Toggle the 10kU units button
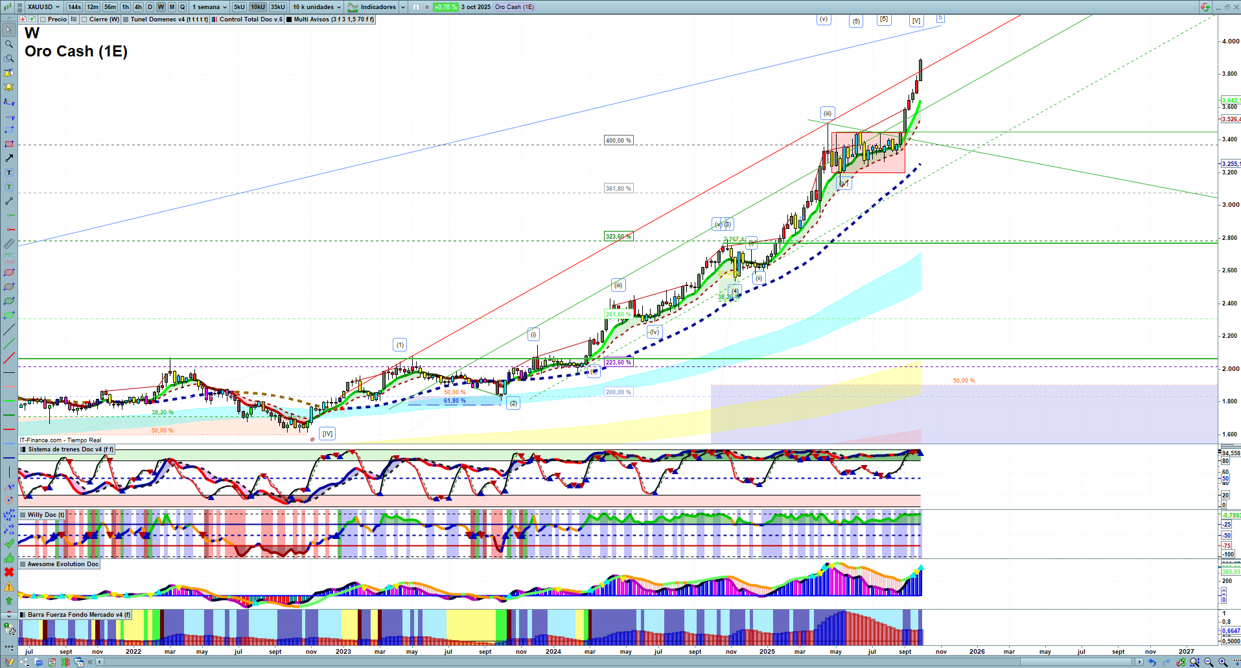Image resolution: width=1241 pixels, height=668 pixels. pos(258,7)
